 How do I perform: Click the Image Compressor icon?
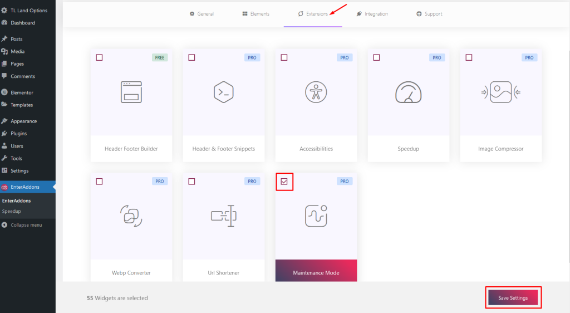pos(501,92)
